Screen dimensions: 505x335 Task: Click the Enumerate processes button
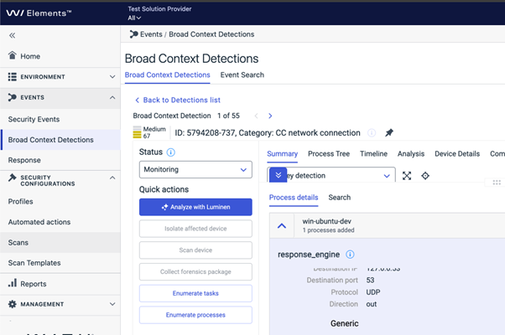coord(195,315)
